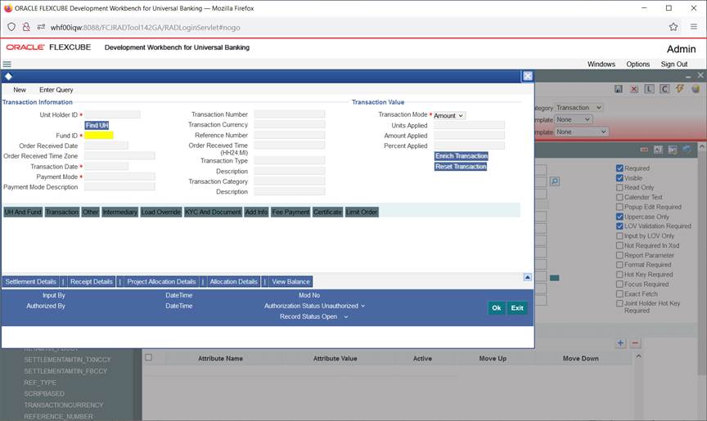This screenshot has height=421, width=707.
Task: Click the shield tracking protection icon
Action: tap(11, 27)
